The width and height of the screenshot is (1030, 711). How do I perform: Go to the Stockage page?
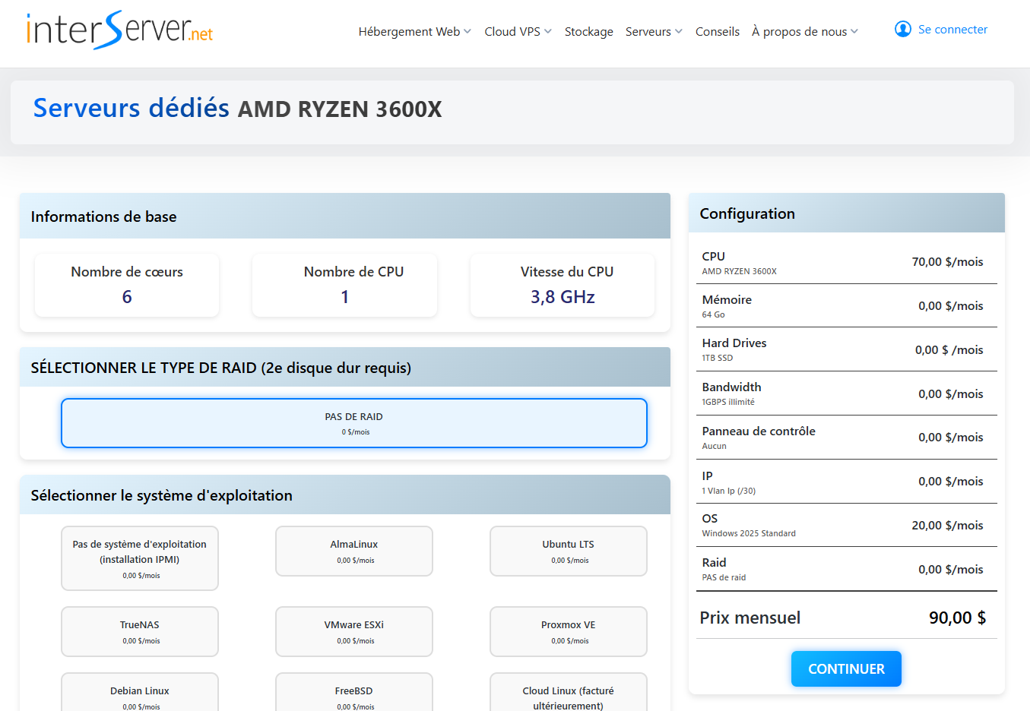588,31
